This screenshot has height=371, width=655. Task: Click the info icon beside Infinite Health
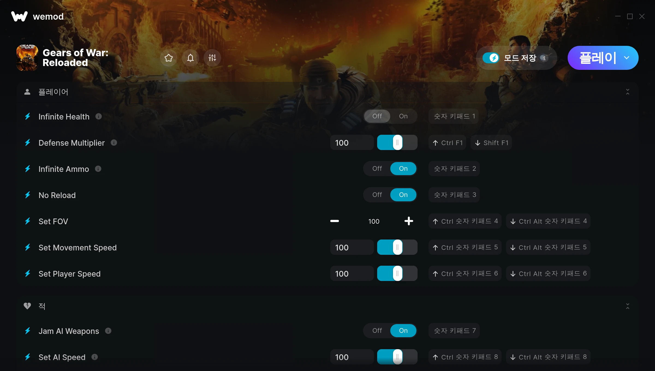tap(99, 116)
